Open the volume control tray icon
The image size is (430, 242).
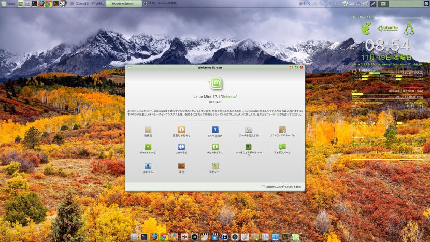coord(365,4)
